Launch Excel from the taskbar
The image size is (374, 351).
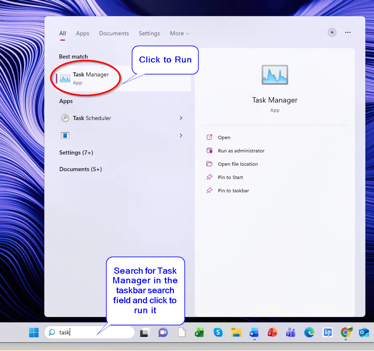click(199, 332)
